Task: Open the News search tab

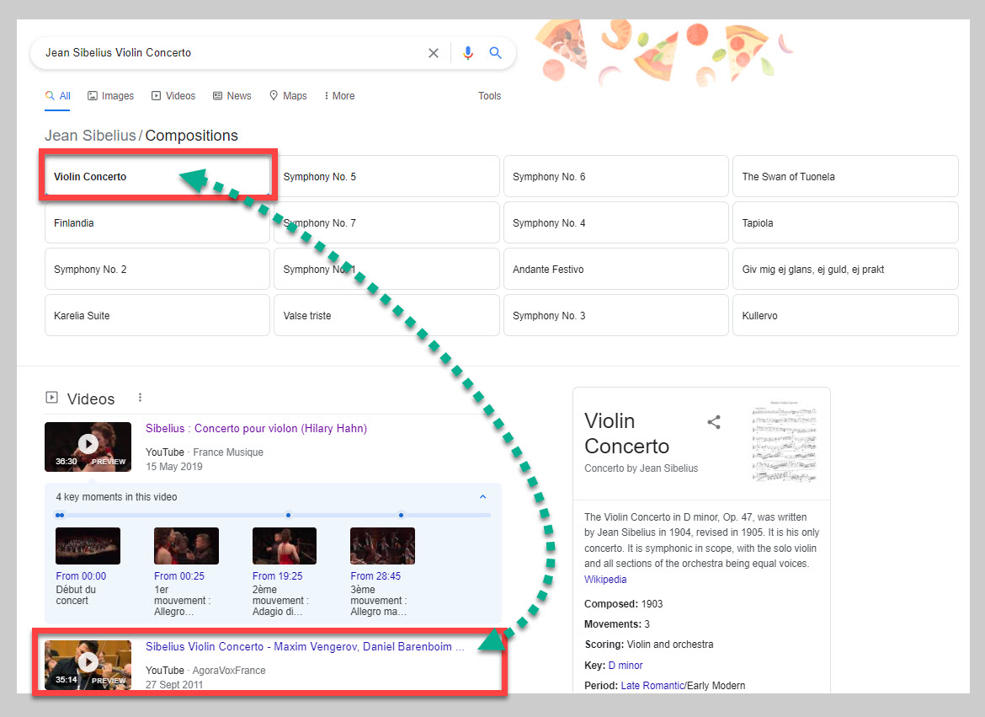Action: [x=232, y=96]
